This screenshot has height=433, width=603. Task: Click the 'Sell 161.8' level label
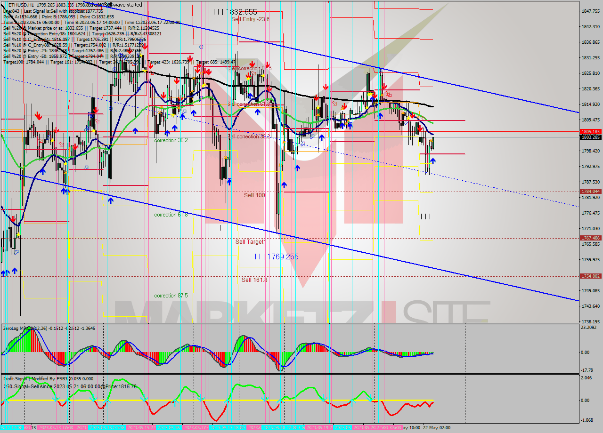pyautogui.click(x=254, y=280)
